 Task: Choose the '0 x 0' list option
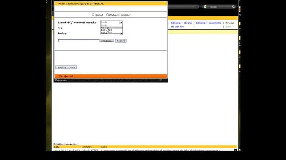coord(111,26)
